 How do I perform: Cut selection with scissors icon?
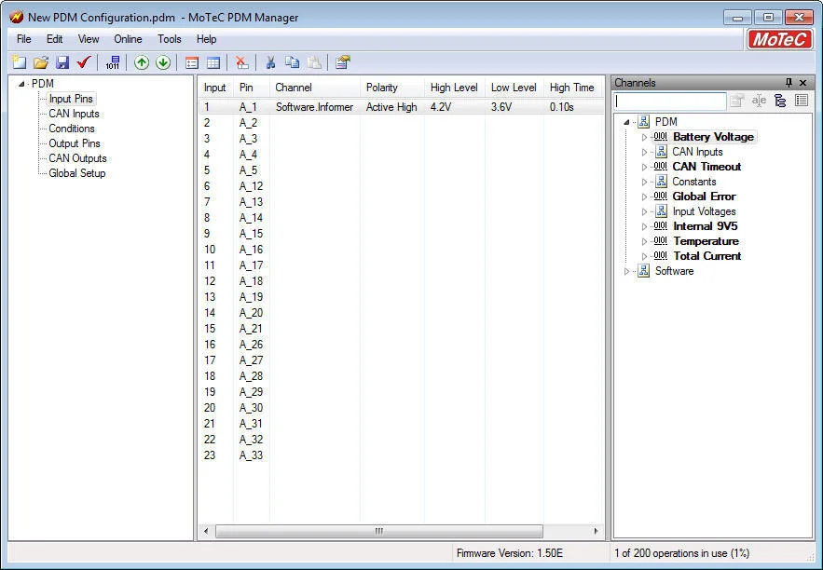click(270, 63)
